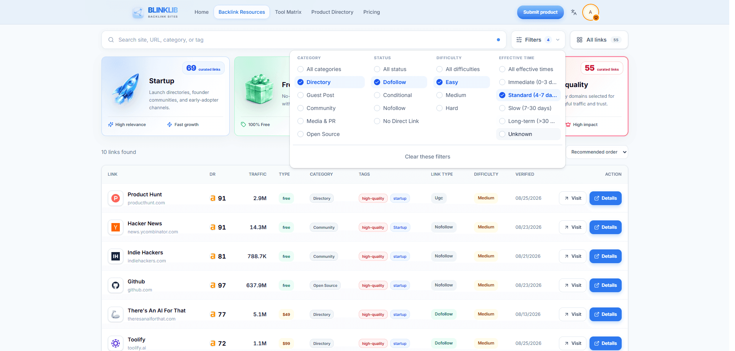This screenshot has width=735, height=351.
Task: Select the All status option
Action: (399, 69)
